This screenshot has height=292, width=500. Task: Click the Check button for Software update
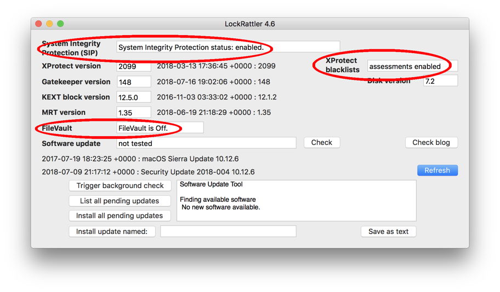pos(321,143)
